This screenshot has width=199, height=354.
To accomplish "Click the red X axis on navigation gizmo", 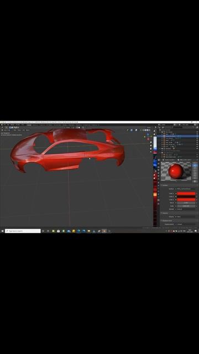I will coord(148,139).
